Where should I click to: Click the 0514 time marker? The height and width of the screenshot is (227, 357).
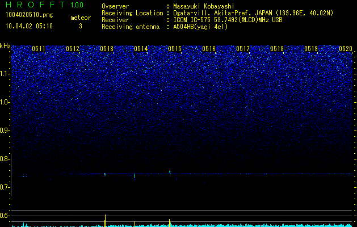pyautogui.click(x=141, y=49)
